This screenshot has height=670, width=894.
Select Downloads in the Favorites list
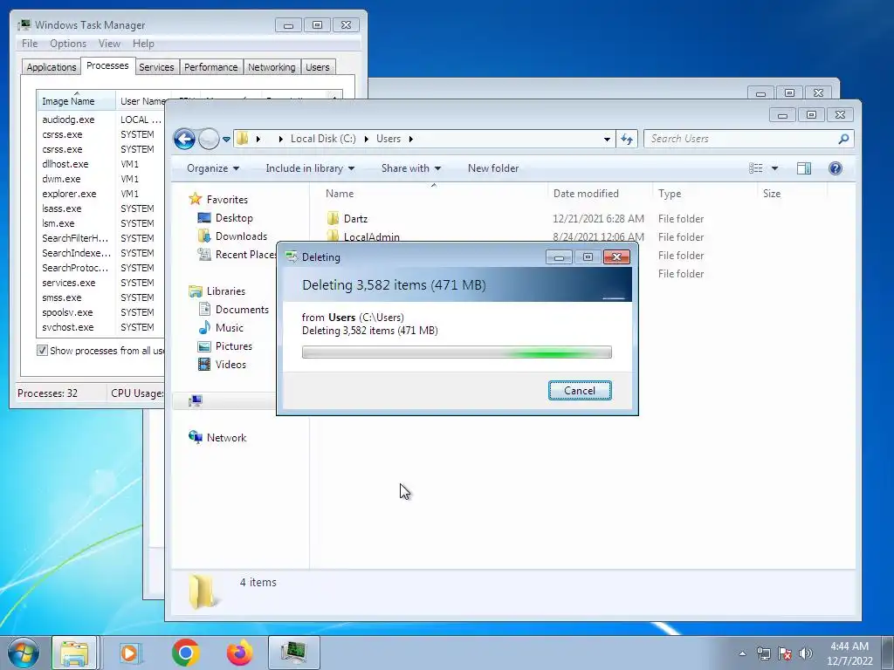click(x=241, y=236)
